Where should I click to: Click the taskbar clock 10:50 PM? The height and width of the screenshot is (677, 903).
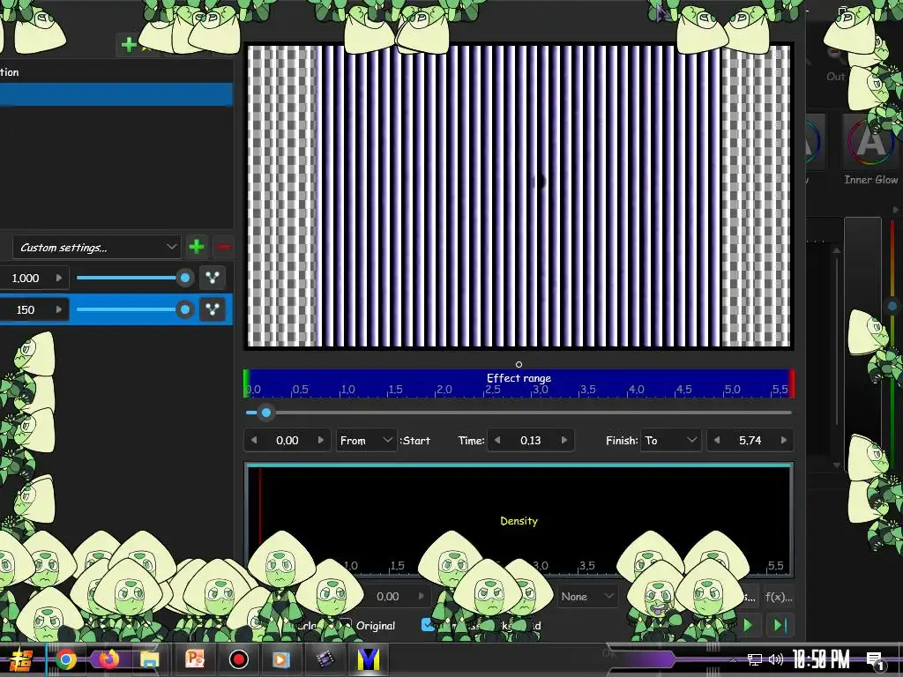pyautogui.click(x=821, y=659)
